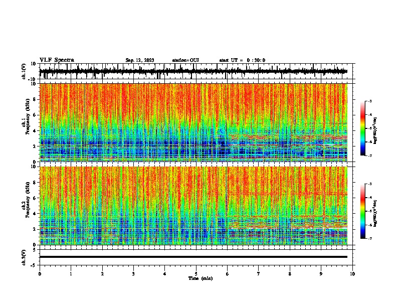Select the "Sep. 12, 2023" date label
Image resolution: width=397 pixels, height=307 pixels.
click(x=140, y=60)
